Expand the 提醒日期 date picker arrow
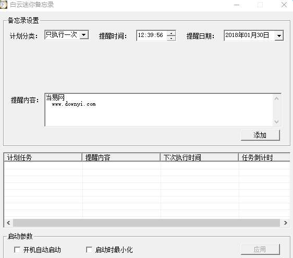The image size is (293, 258). click(279, 35)
